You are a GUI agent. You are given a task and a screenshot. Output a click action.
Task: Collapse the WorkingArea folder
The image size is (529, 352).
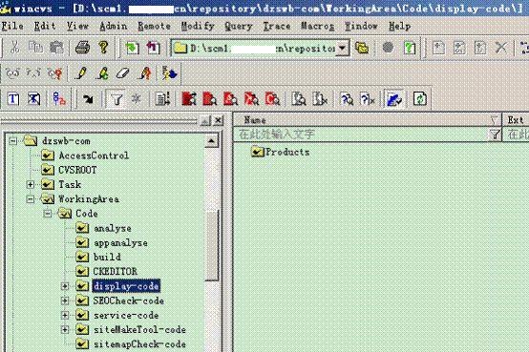click(x=30, y=199)
